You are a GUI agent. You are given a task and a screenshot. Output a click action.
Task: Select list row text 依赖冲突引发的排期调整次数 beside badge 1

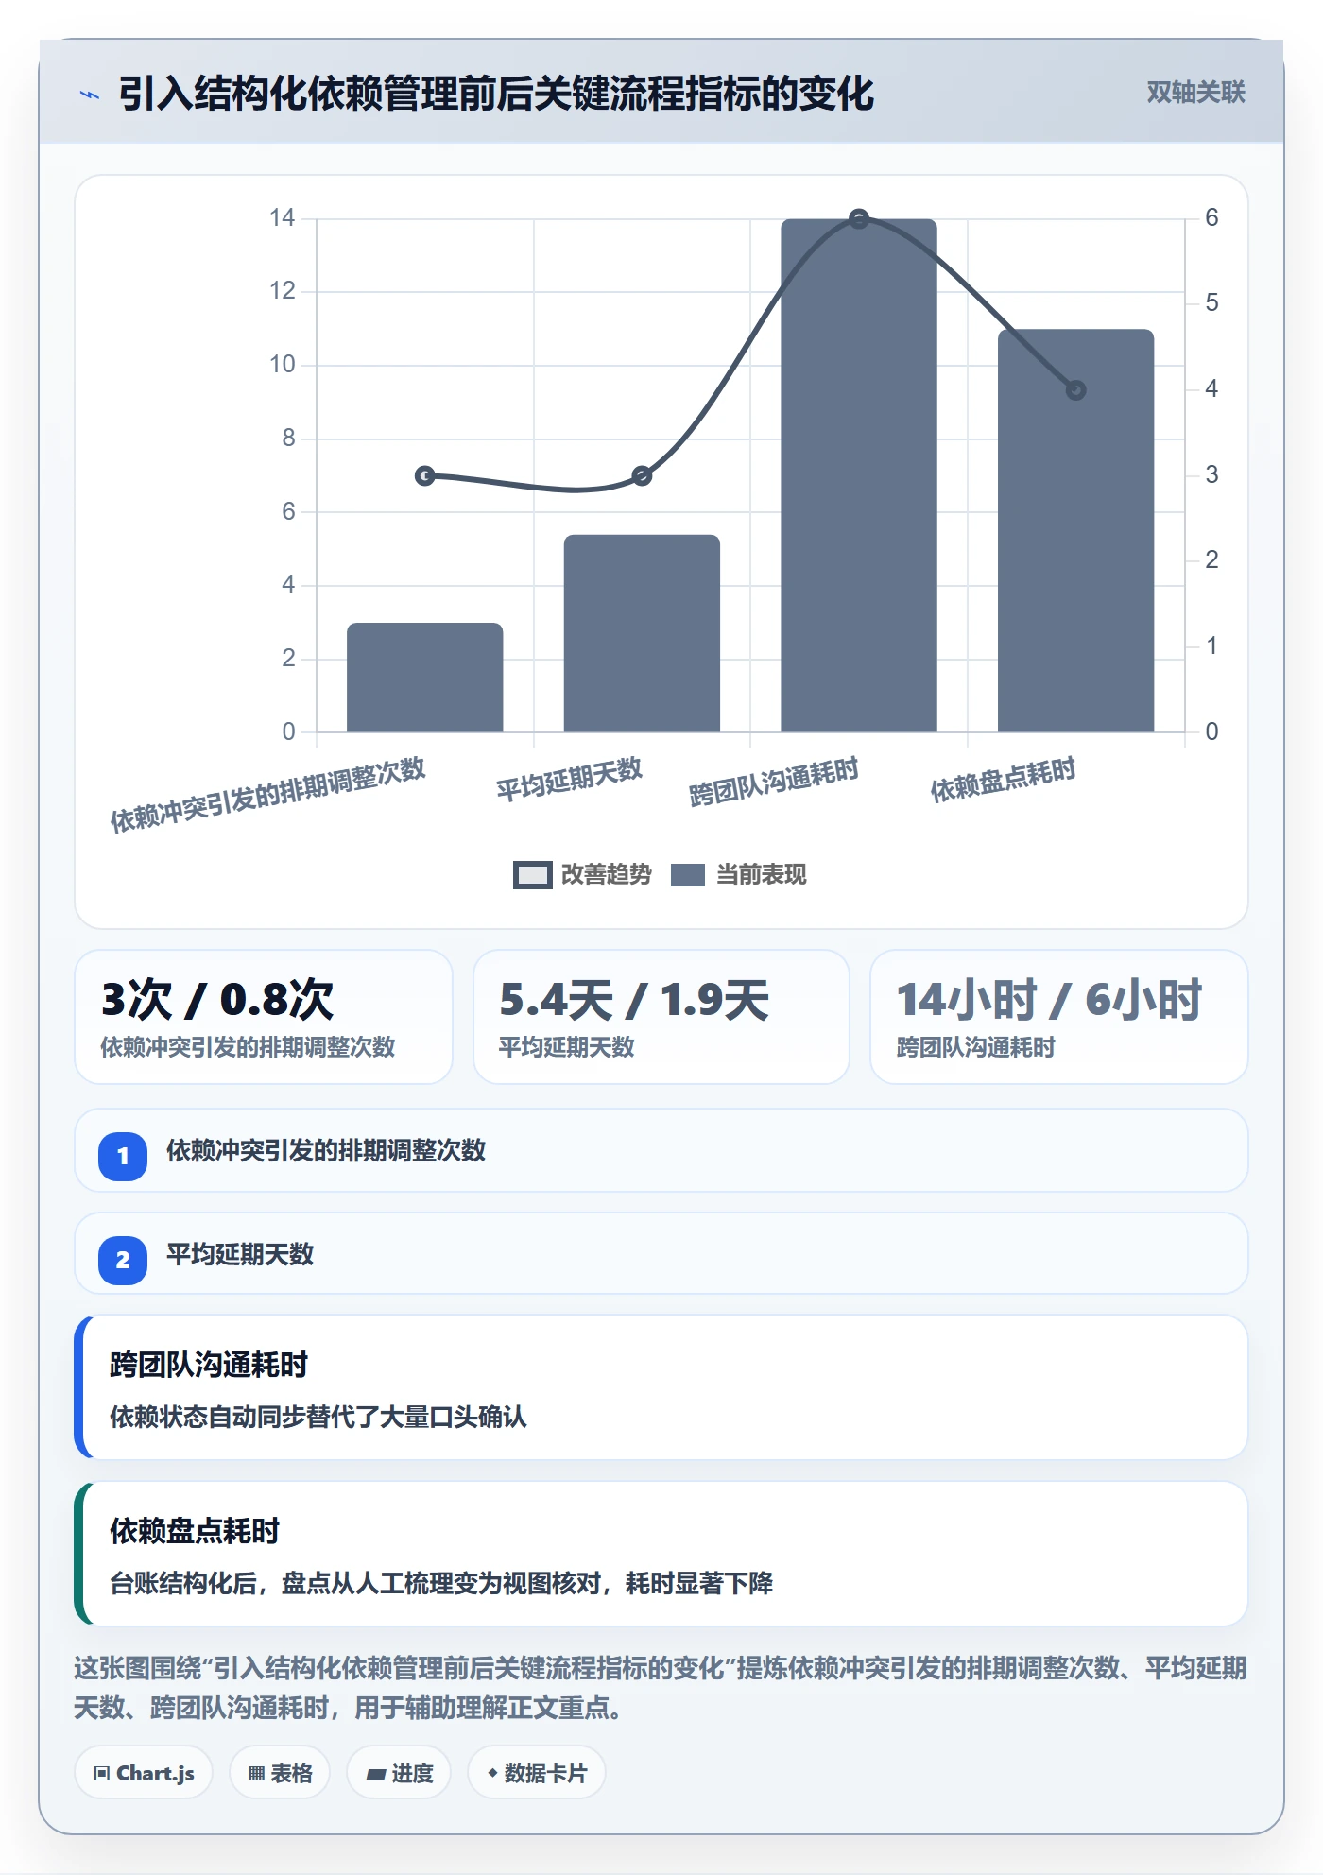pos(326,1150)
